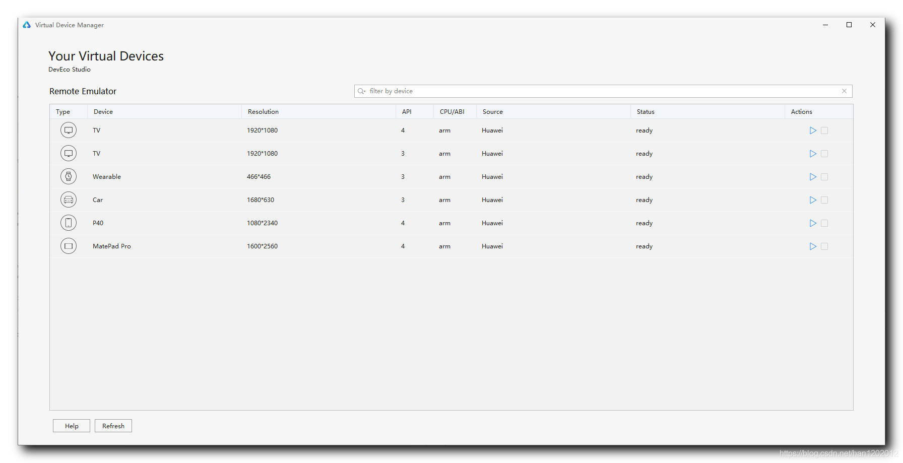Click the DevEco Studio logo in title bar

pyautogui.click(x=27, y=25)
